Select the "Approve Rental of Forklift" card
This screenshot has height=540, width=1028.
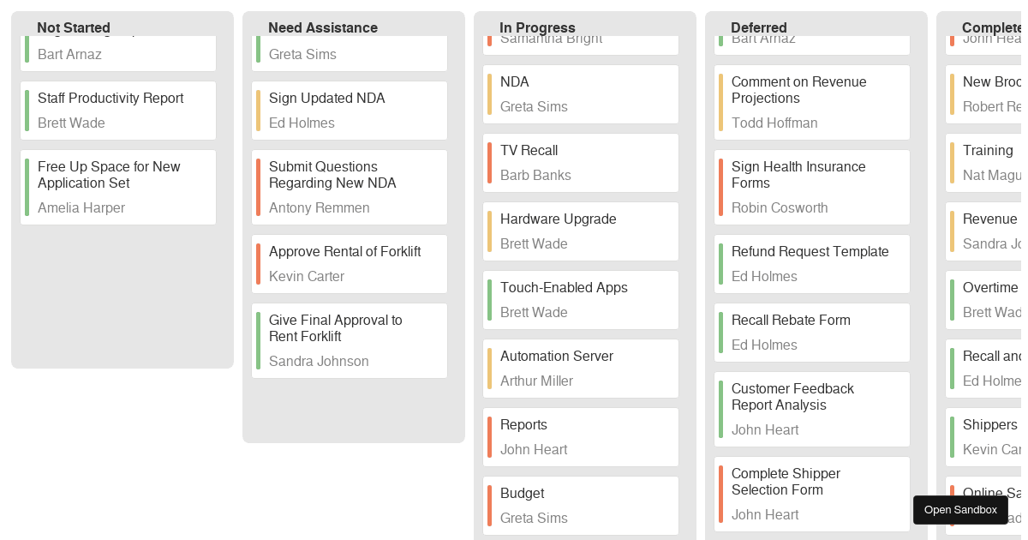point(349,263)
